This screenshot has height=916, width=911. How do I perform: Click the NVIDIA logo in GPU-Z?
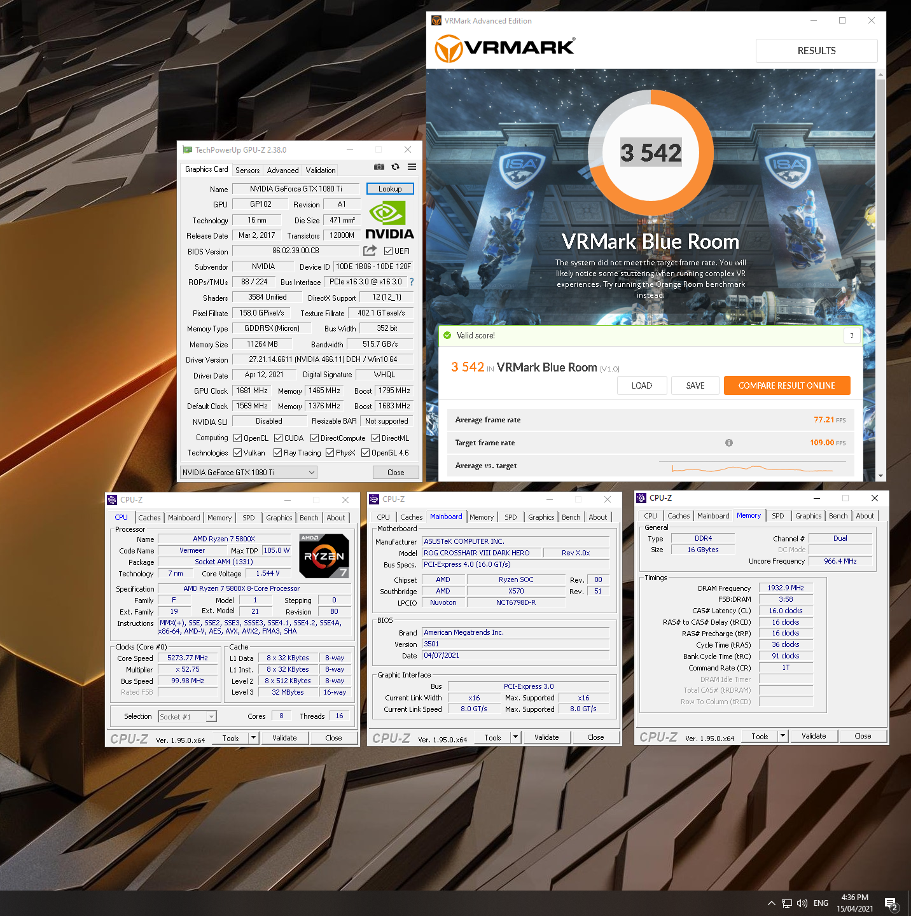[x=389, y=220]
